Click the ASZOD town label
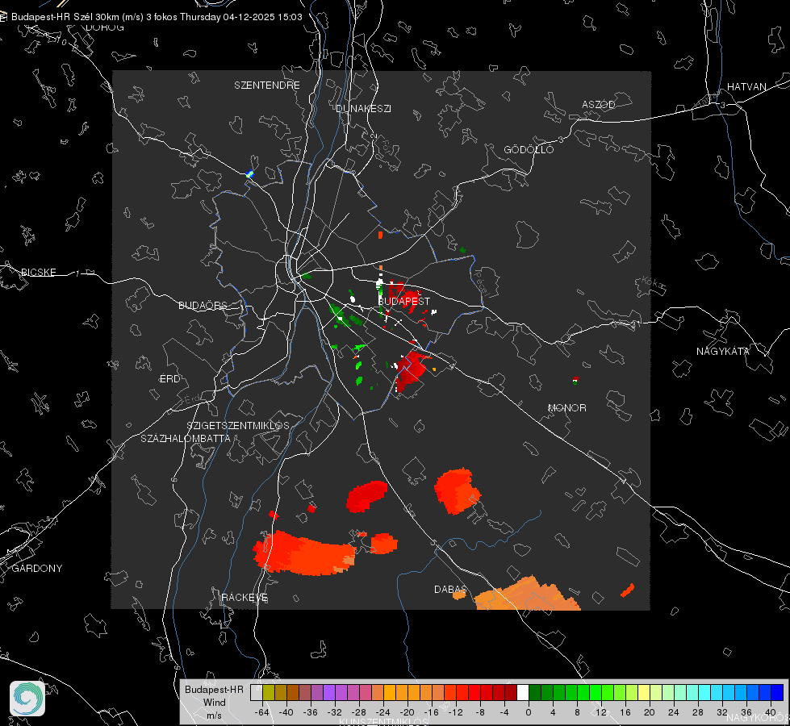 [x=599, y=104]
